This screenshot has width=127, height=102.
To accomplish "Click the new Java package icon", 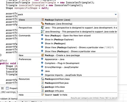I will 43,55.
